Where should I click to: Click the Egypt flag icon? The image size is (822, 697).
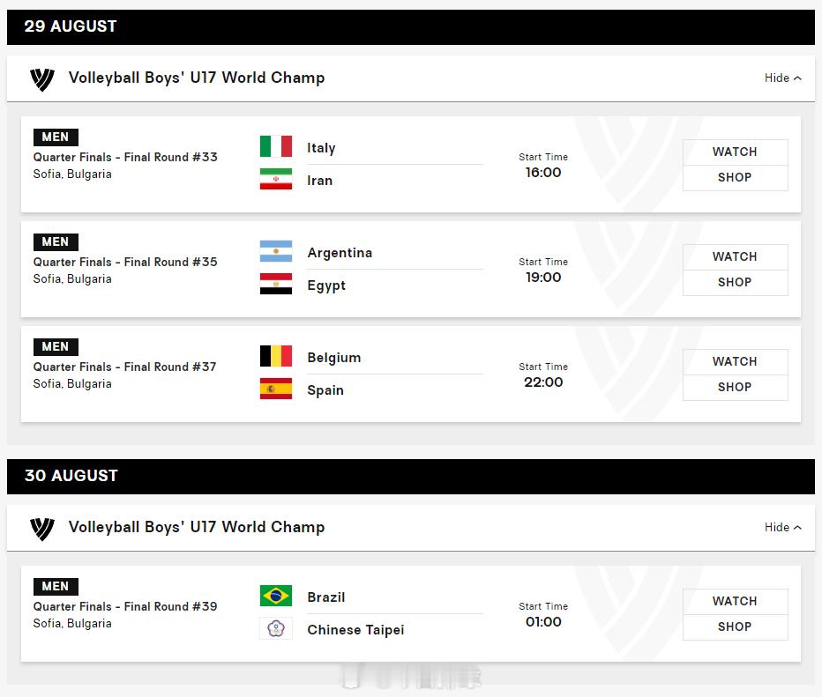[x=276, y=284]
